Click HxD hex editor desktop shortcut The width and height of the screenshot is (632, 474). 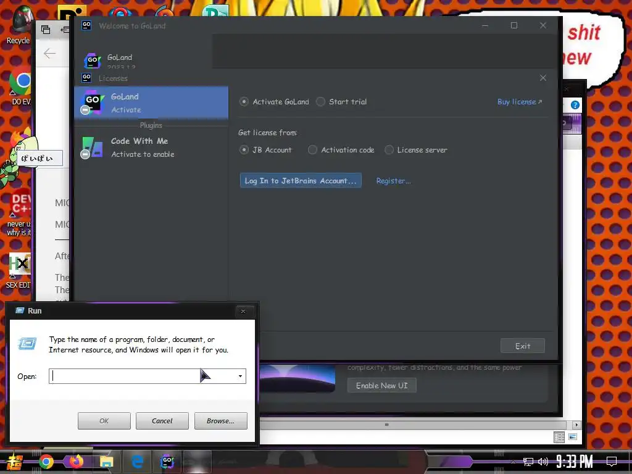tap(20, 264)
